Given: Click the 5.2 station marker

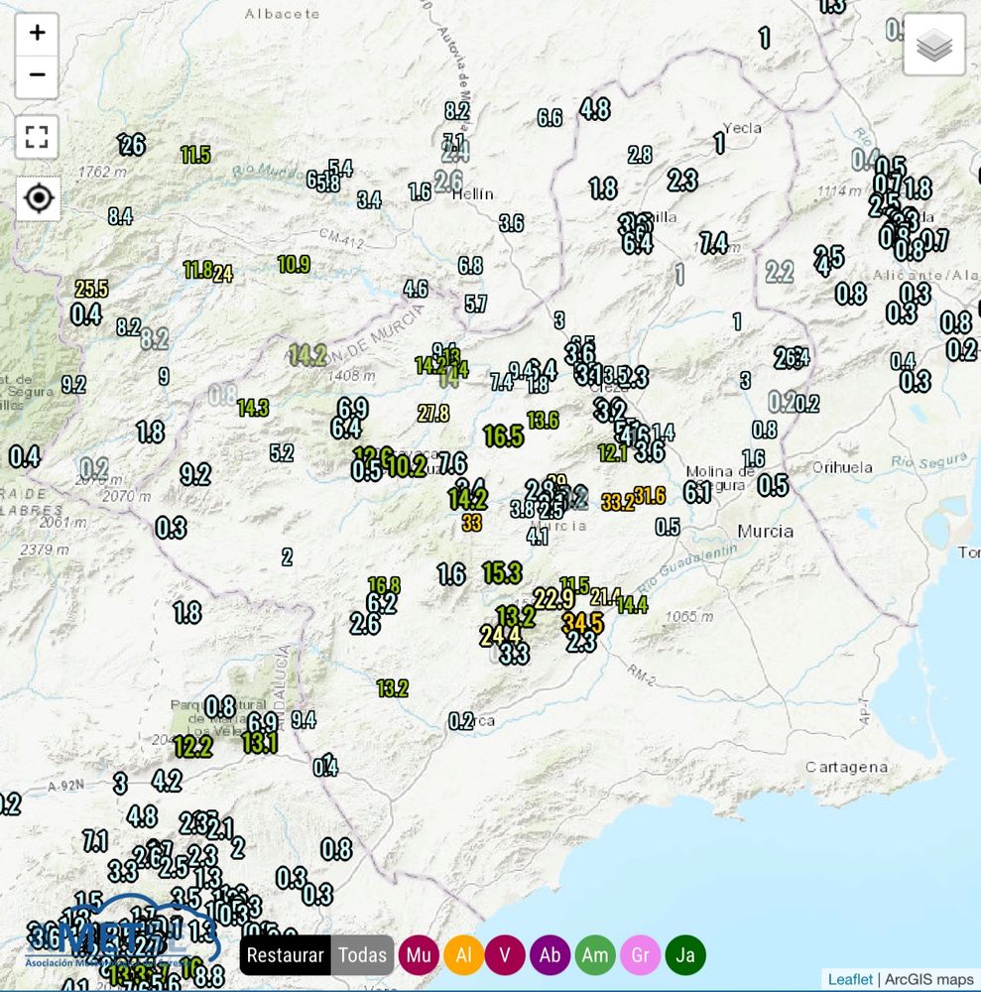Looking at the screenshot, I should click(x=282, y=453).
